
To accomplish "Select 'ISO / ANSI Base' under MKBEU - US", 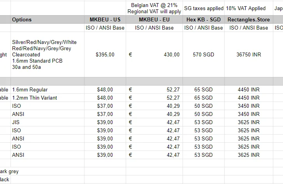I will tap(105, 28).
